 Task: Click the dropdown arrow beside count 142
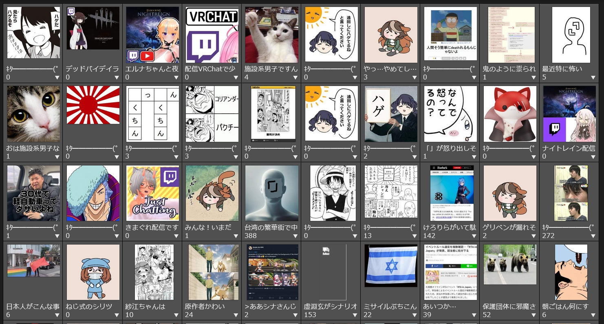(474, 236)
